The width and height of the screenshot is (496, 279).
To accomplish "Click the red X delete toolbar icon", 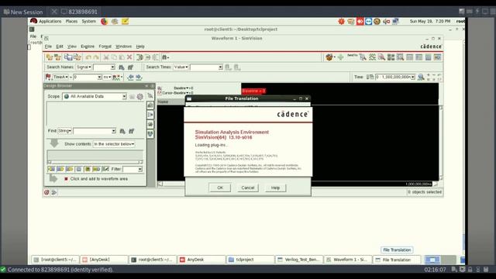I will point(129,57).
